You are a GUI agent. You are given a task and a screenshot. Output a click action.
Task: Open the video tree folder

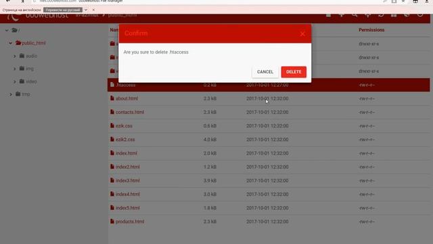[x=31, y=81]
